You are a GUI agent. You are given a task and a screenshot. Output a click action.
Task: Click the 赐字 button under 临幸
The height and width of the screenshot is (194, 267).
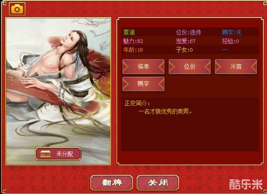pyautogui.click(x=143, y=84)
